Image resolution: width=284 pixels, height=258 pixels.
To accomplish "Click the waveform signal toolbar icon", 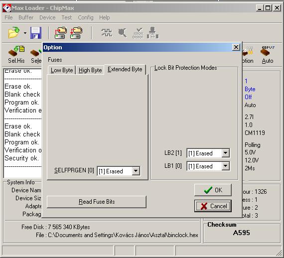I will tap(107, 33).
